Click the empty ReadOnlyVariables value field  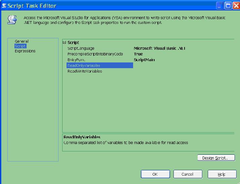pyautogui.click(x=184, y=65)
